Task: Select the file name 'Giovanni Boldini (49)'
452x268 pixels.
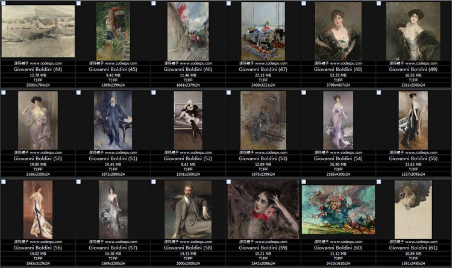Action: (x=413, y=69)
